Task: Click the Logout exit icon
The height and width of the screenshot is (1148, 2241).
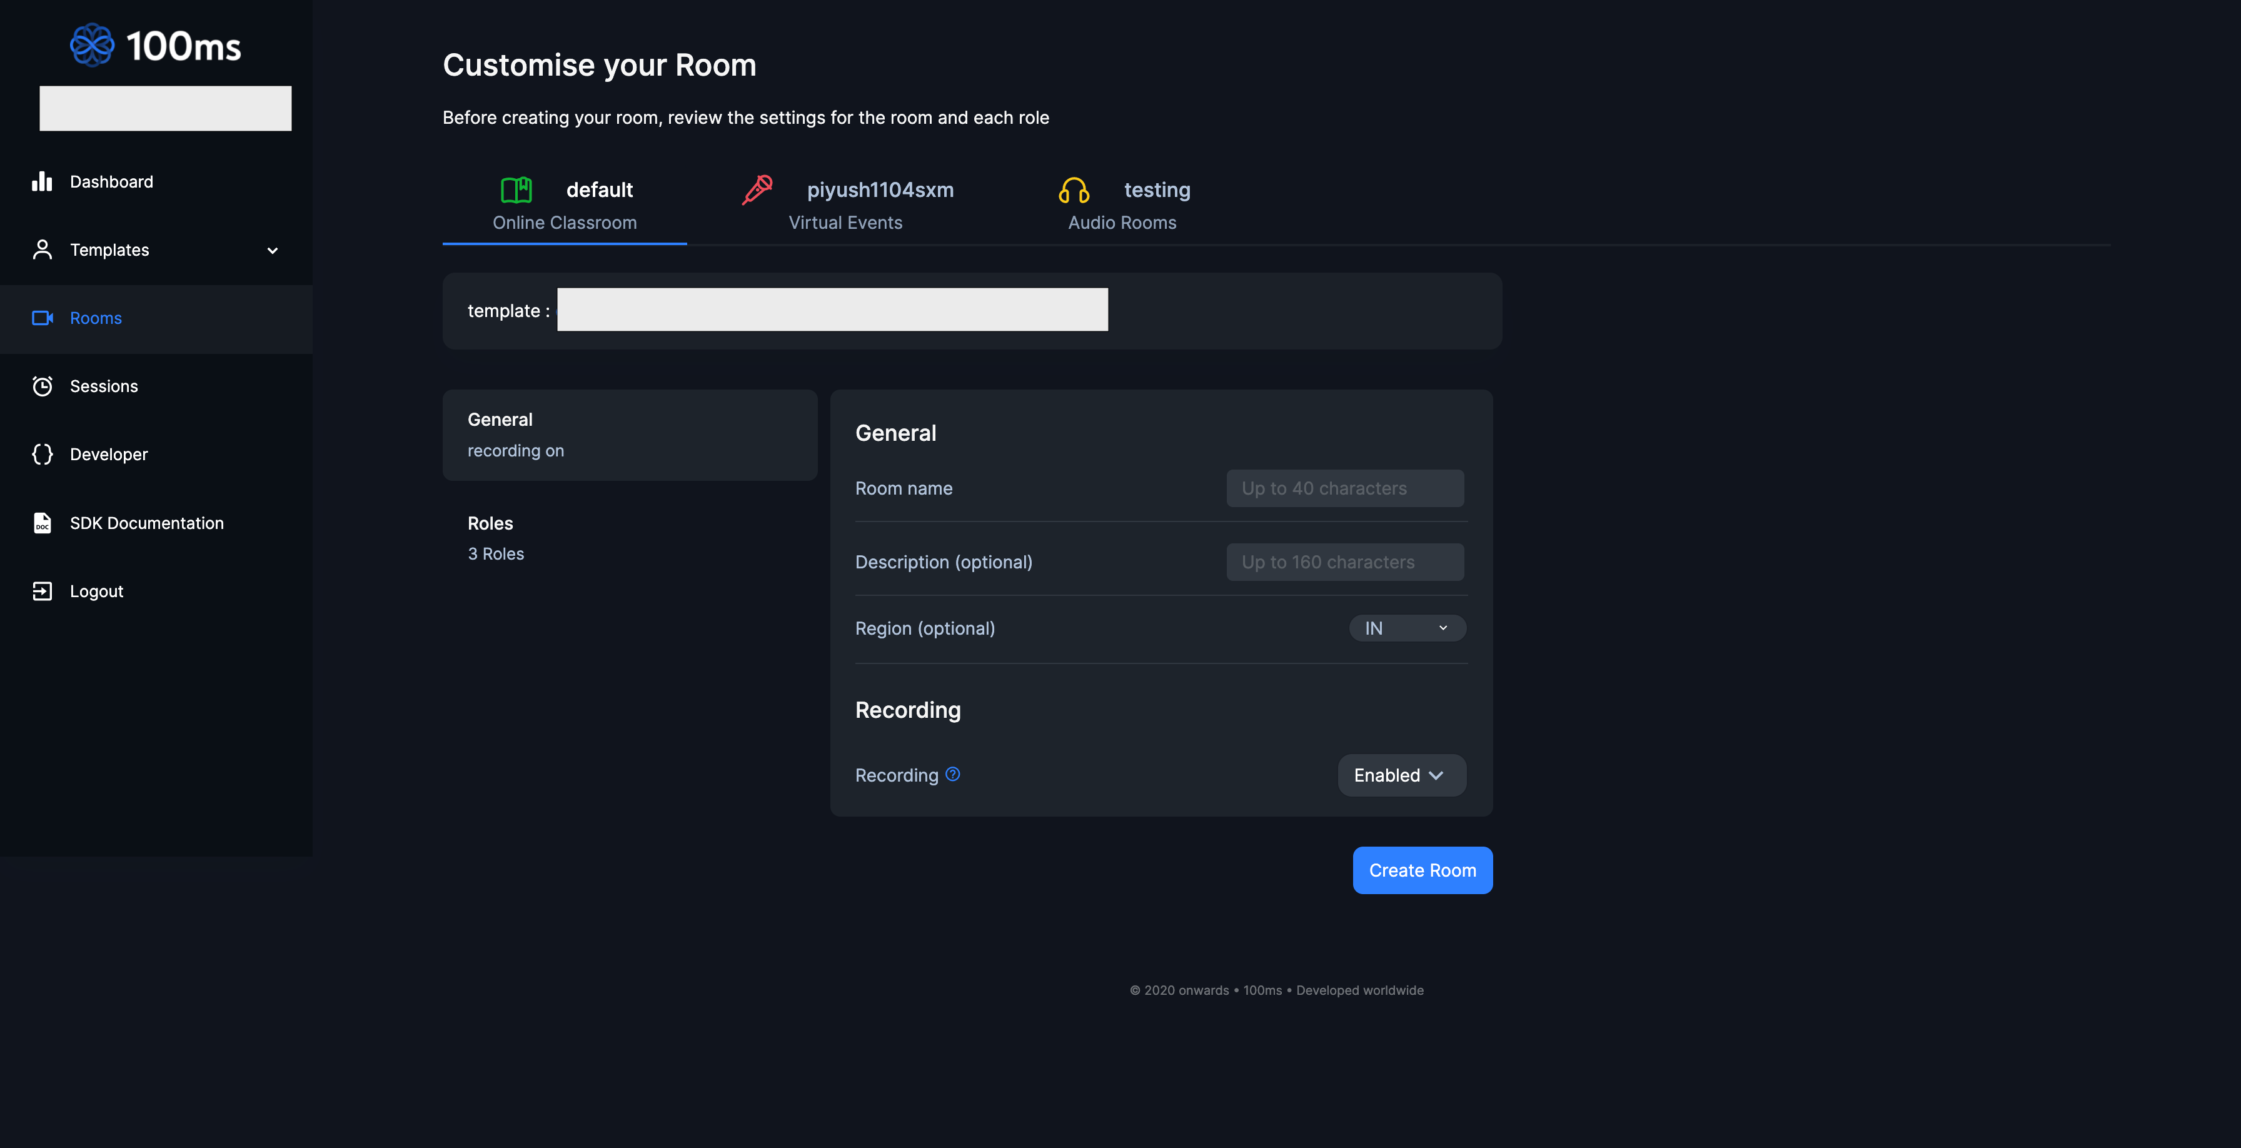Action: point(43,590)
